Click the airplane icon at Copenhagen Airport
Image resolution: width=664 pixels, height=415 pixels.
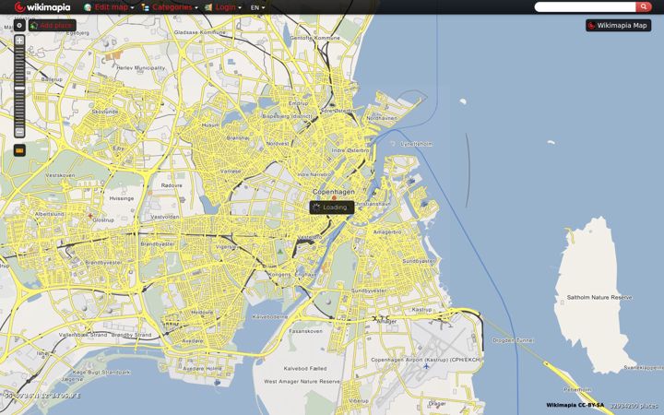(x=426, y=366)
